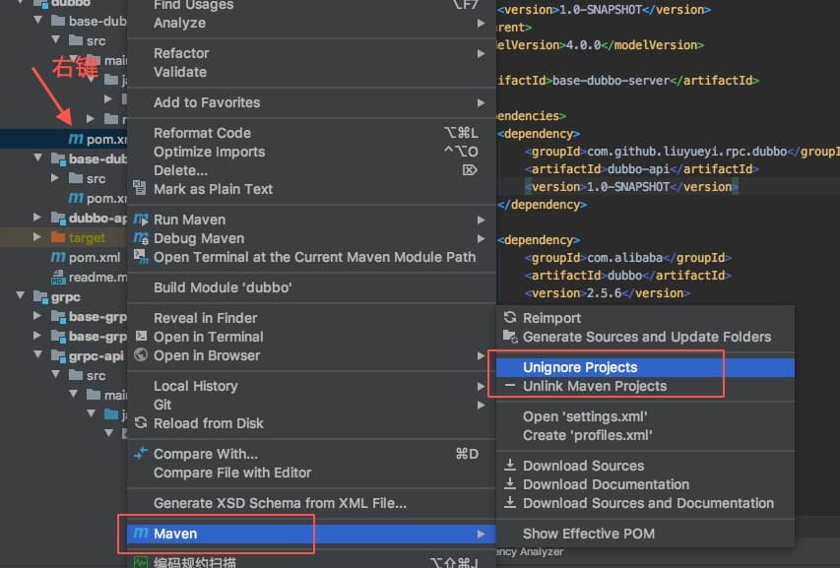The image size is (840, 568).
Task: Collapse the grpc-api module node
Action: point(37,355)
